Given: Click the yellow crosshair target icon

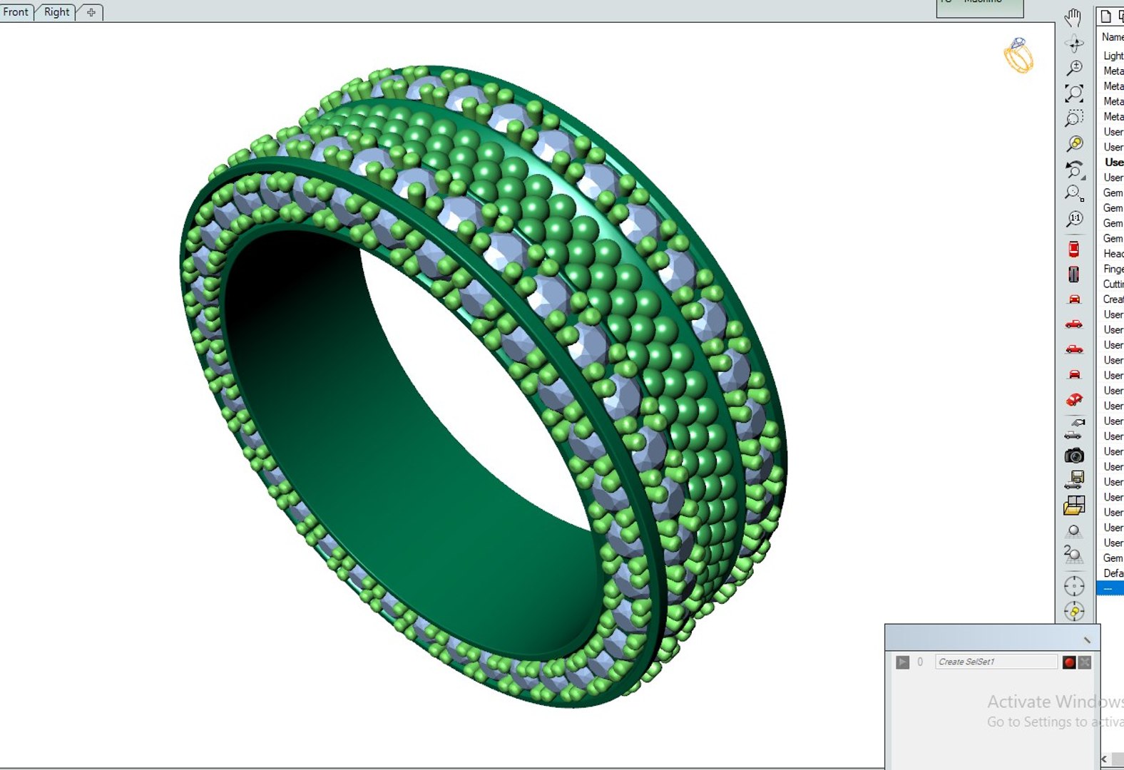Looking at the screenshot, I should [x=1074, y=612].
